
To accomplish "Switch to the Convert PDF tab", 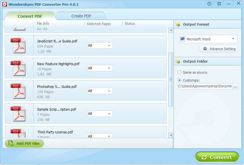I will coord(29,15).
